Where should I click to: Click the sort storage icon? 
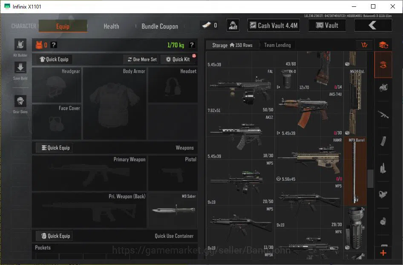(x=365, y=45)
